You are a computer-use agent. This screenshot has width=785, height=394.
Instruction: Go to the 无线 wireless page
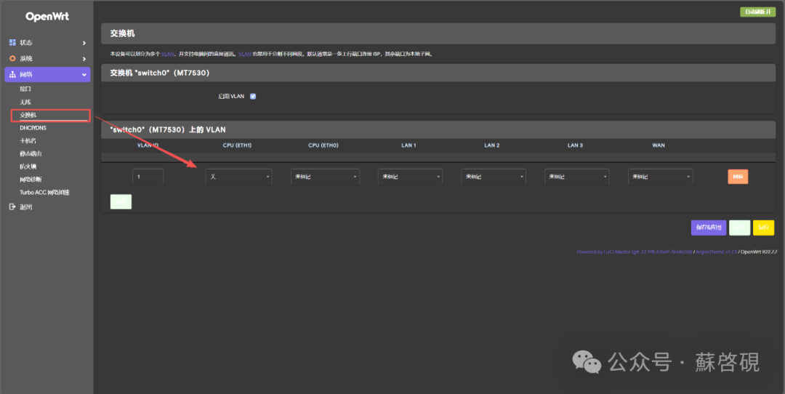(x=25, y=102)
